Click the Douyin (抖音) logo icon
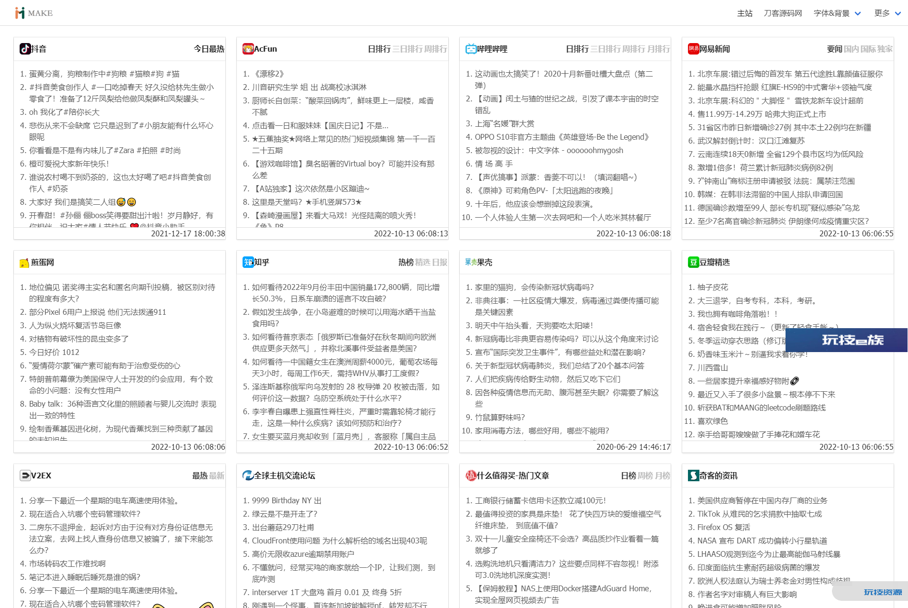The height and width of the screenshot is (608, 908). 25,49
